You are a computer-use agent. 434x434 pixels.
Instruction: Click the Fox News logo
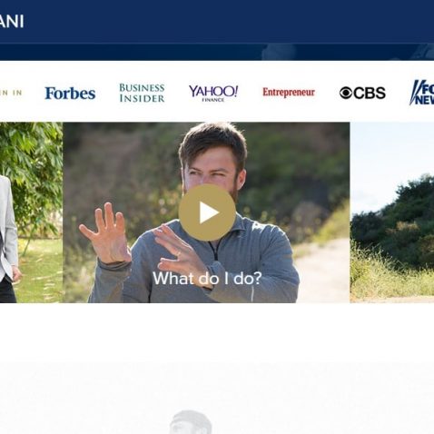pos(422,93)
